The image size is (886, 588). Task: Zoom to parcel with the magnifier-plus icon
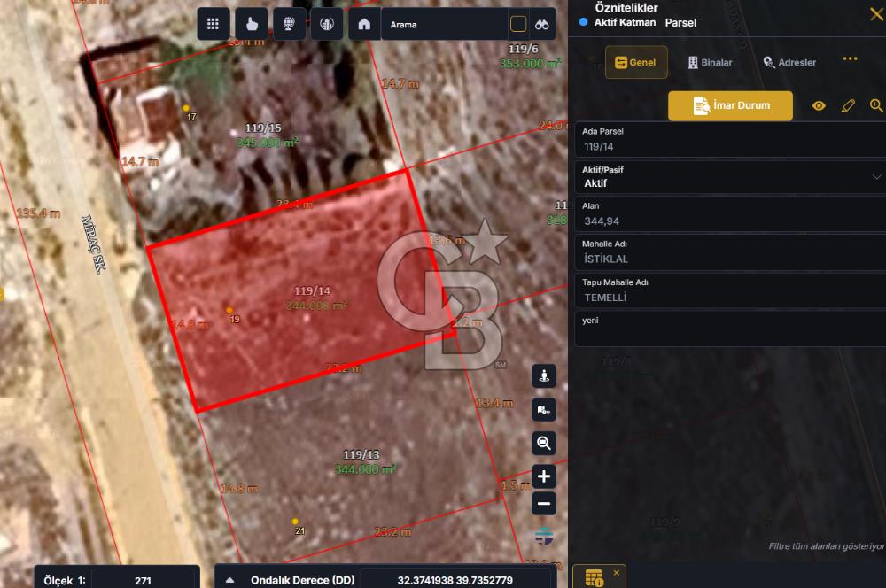[876, 105]
